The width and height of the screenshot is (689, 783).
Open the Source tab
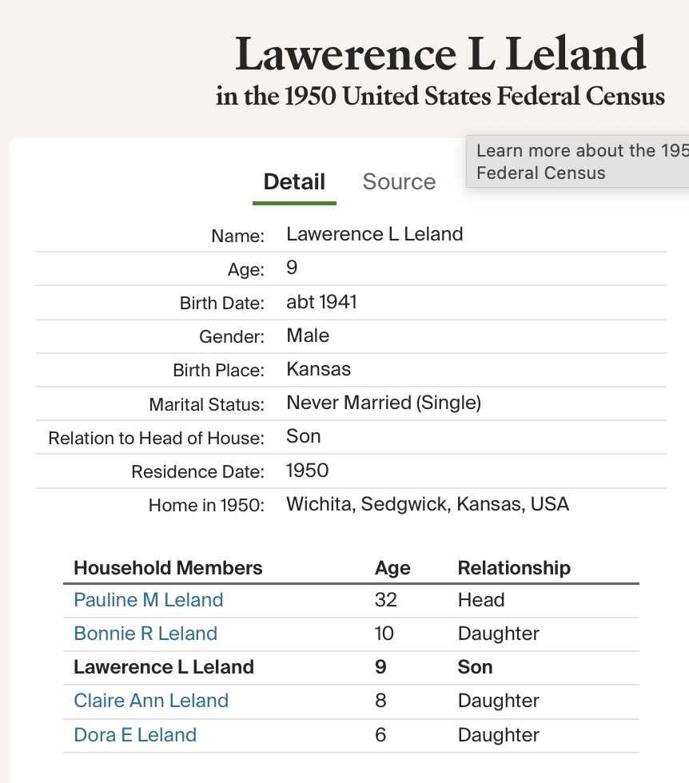pos(399,182)
